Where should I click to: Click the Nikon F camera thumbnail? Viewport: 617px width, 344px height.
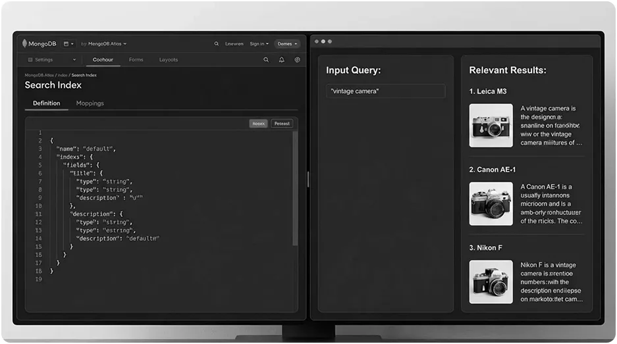(x=491, y=282)
